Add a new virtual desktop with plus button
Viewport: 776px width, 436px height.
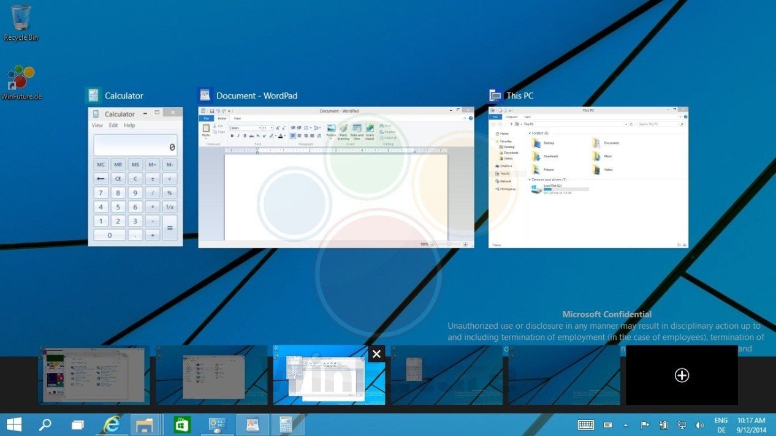(x=681, y=375)
